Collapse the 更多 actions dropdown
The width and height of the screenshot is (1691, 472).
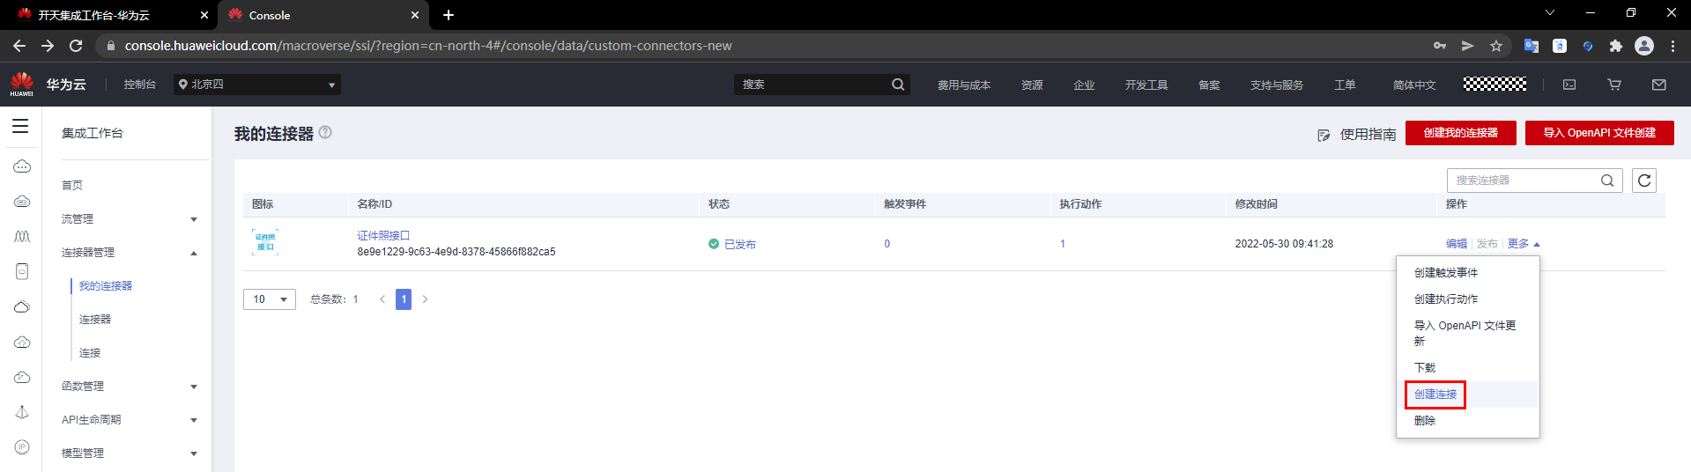point(1524,244)
